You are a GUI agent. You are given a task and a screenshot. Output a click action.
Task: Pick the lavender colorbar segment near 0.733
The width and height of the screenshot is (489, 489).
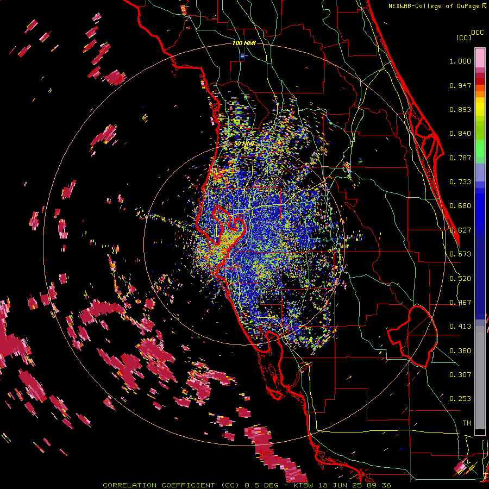coord(480,172)
